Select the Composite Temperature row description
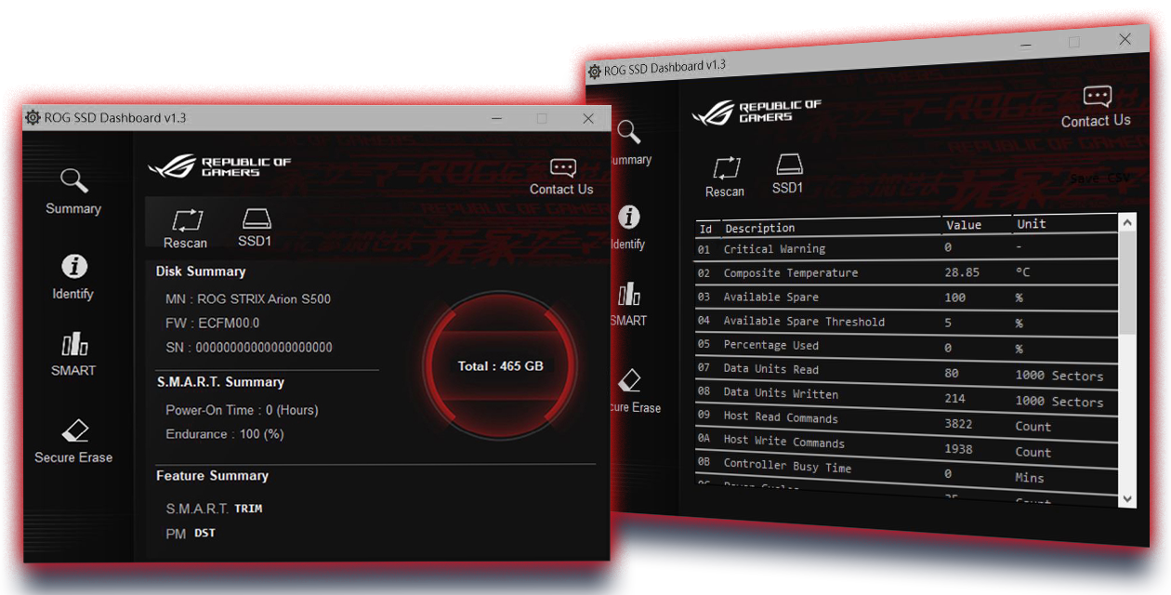Image resolution: width=1171 pixels, height=595 pixels. [791, 273]
